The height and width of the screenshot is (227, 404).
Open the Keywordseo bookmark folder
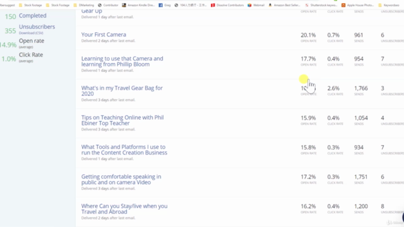tap(389, 5)
